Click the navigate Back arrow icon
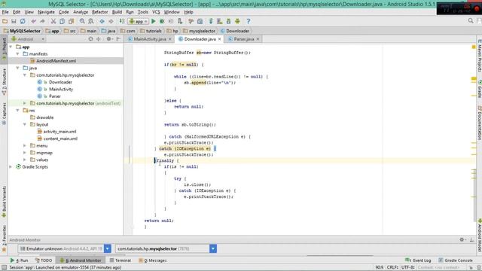 pos(102,21)
